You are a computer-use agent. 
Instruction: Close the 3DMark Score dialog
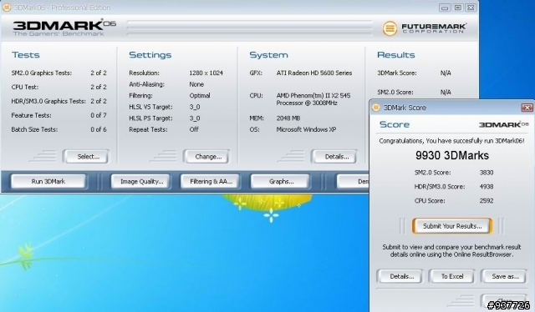[527, 108]
